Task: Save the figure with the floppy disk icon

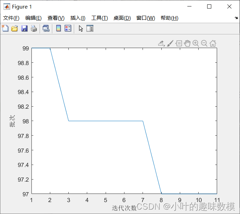Action: (24, 29)
